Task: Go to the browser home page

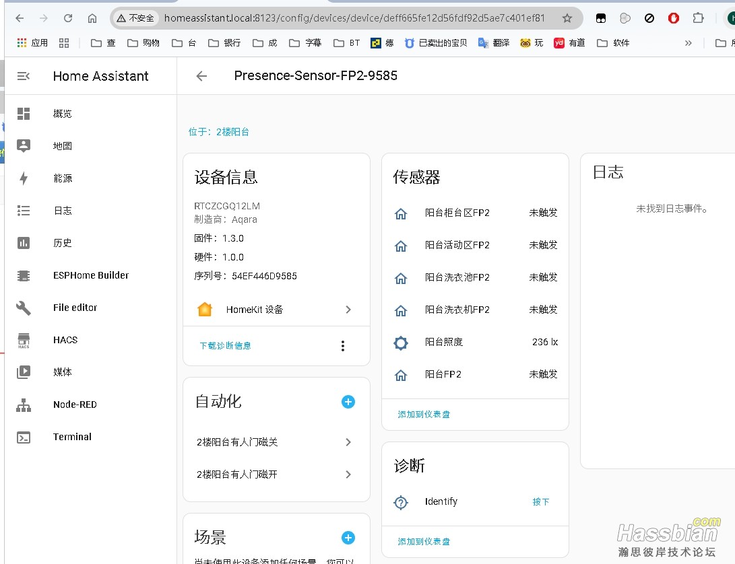Action: (x=92, y=18)
